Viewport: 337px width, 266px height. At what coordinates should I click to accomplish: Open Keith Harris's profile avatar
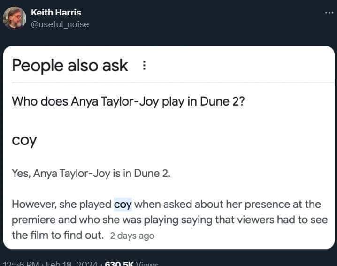click(15, 18)
